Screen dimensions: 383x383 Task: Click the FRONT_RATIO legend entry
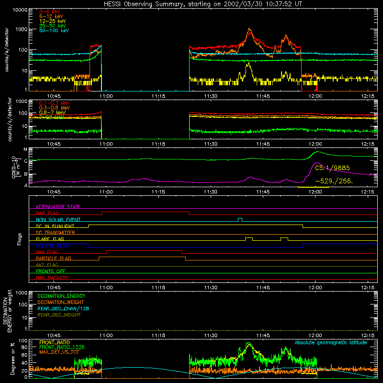(55, 342)
